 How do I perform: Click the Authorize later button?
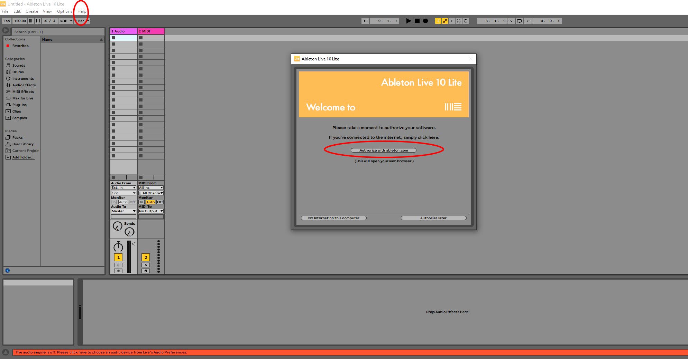click(x=433, y=218)
